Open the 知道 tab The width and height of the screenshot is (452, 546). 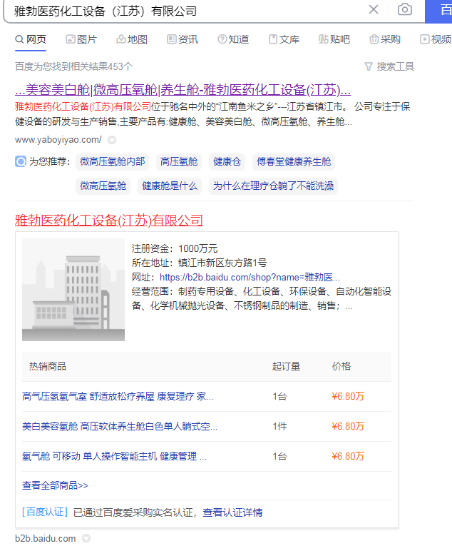click(x=233, y=39)
